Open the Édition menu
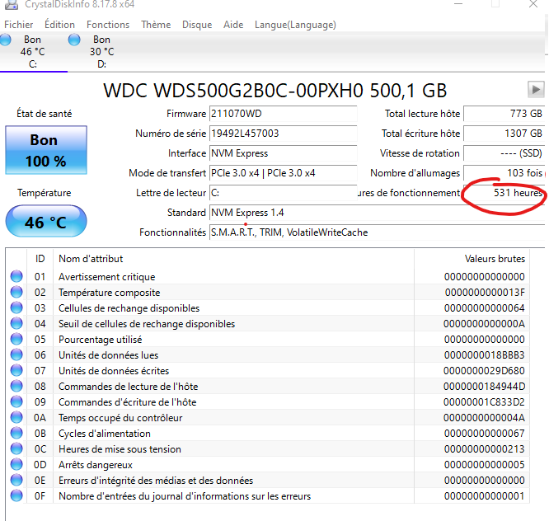The height and width of the screenshot is (521, 549). 59,25
